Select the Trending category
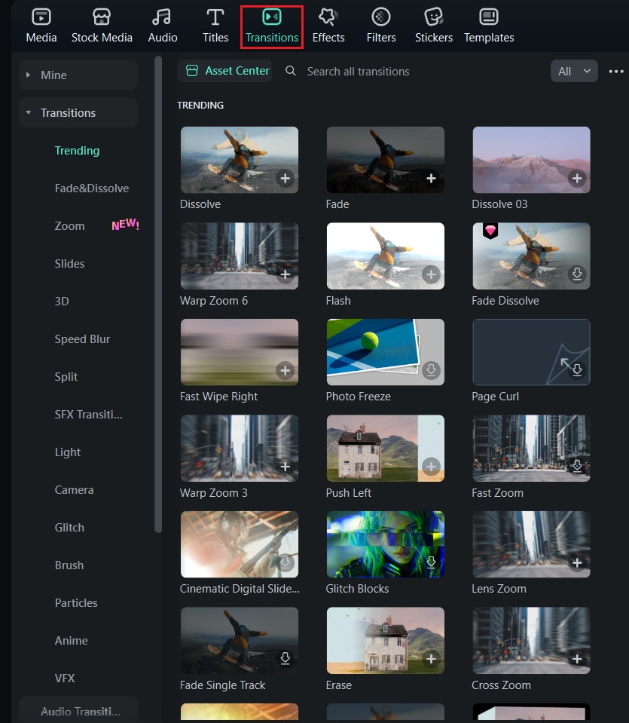629x723 pixels. 77,151
